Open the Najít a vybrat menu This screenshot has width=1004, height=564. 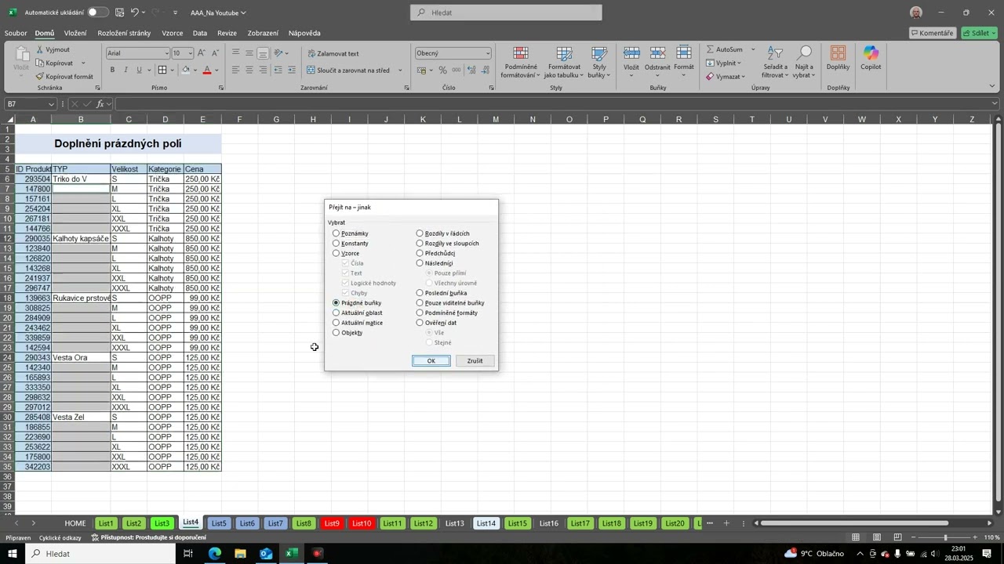[x=804, y=63]
